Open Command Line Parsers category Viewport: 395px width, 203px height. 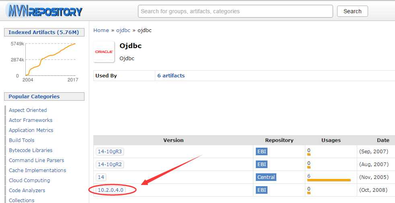pos(36,160)
